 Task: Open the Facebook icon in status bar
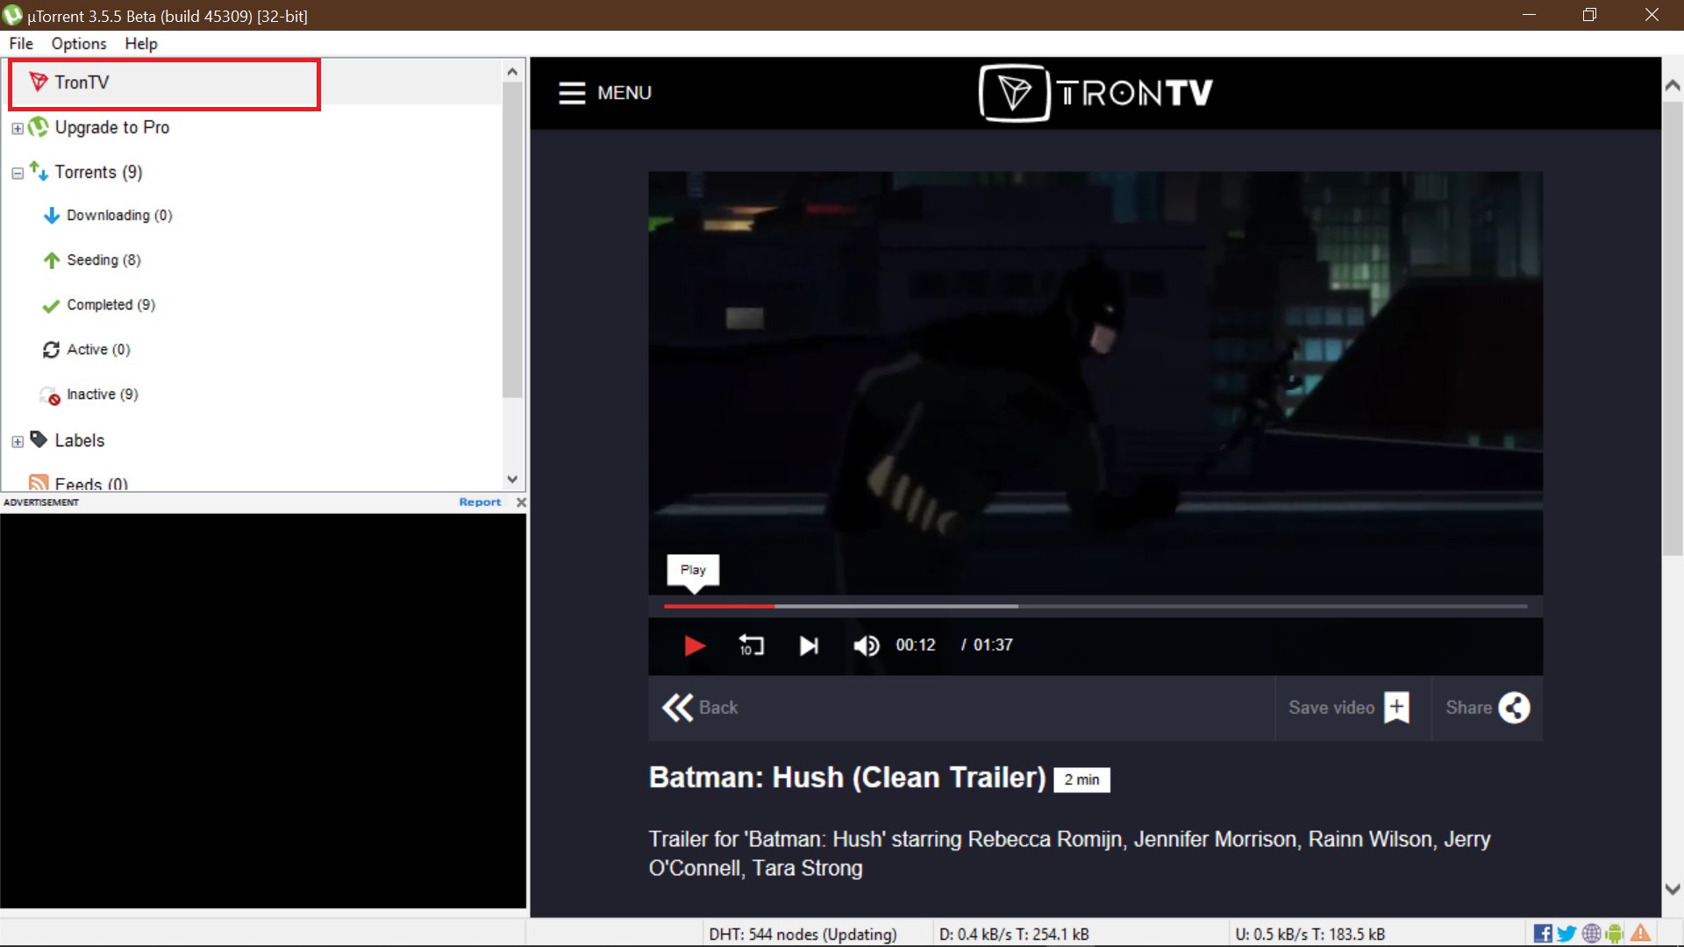tap(1543, 934)
